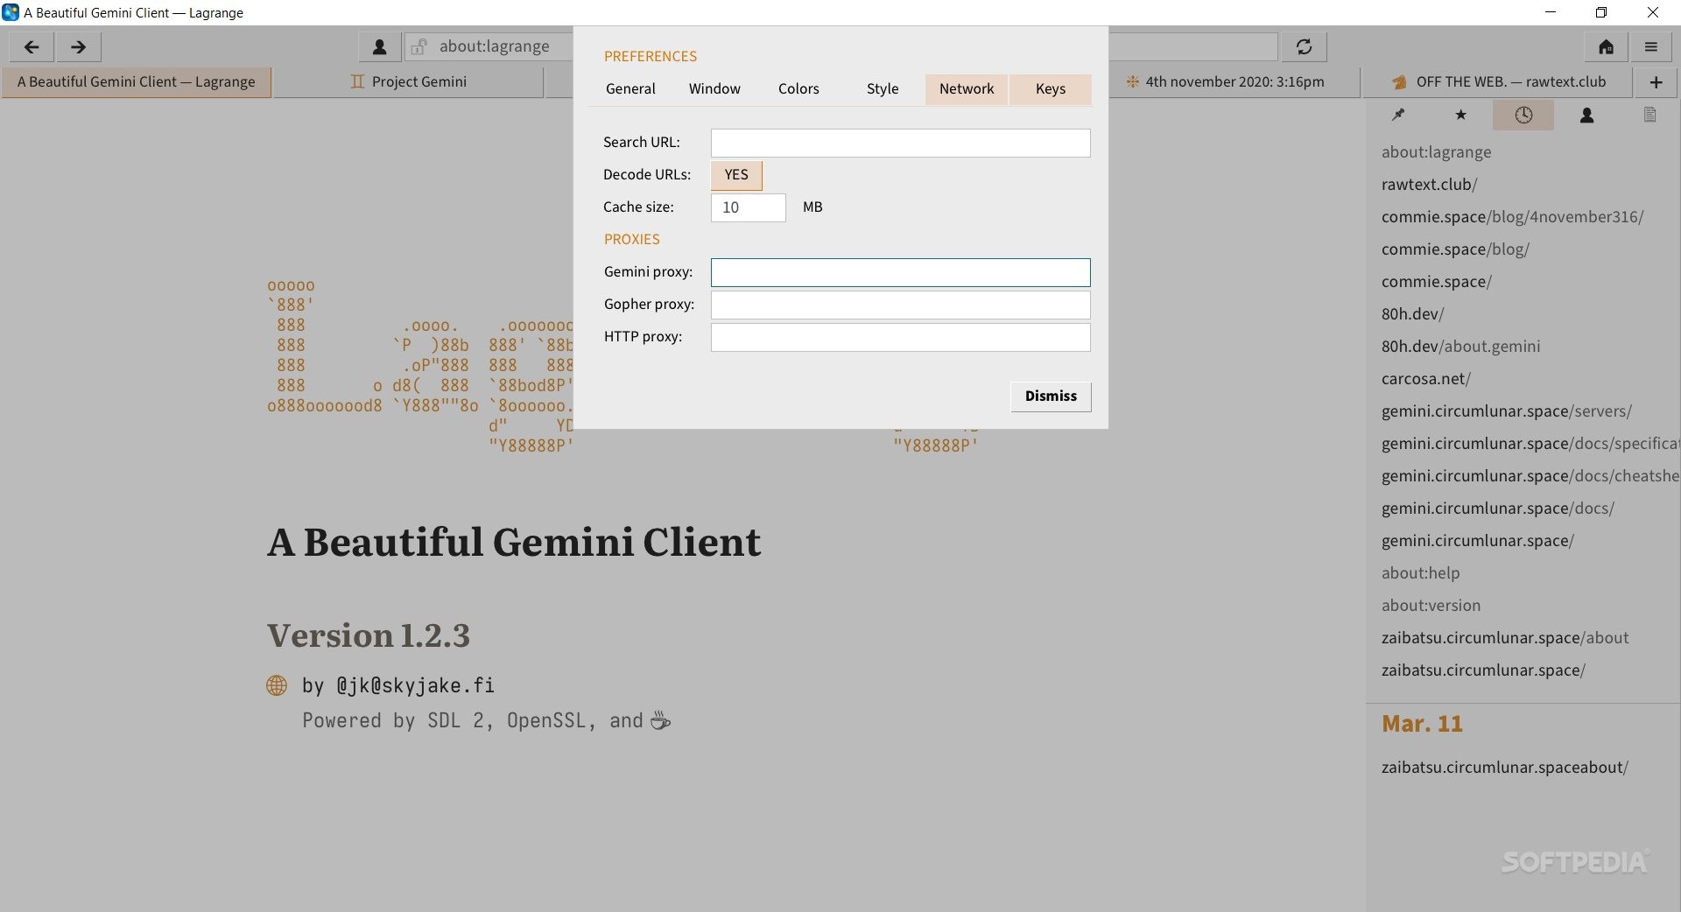Switch to the Project Gemini tab
Viewport: 1681px width, 912px height.
pyautogui.click(x=409, y=82)
